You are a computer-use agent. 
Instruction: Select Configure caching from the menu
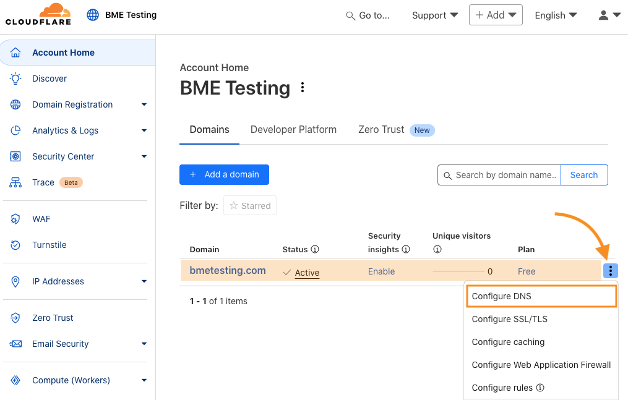[541, 342]
